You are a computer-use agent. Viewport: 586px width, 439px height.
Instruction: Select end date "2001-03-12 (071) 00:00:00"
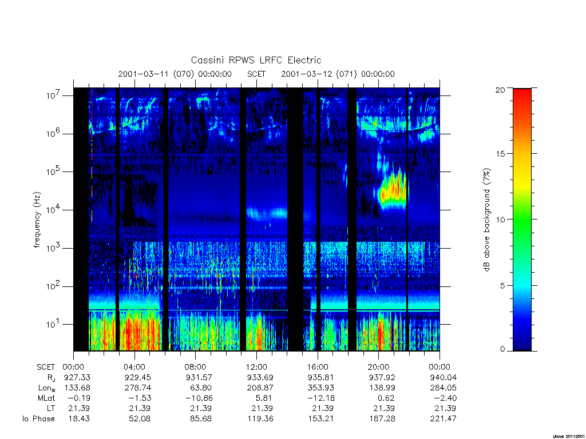pyautogui.click(x=338, y=74)
